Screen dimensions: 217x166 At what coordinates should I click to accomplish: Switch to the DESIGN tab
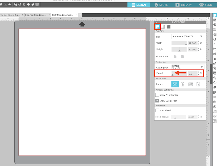(x=139, y=5)
